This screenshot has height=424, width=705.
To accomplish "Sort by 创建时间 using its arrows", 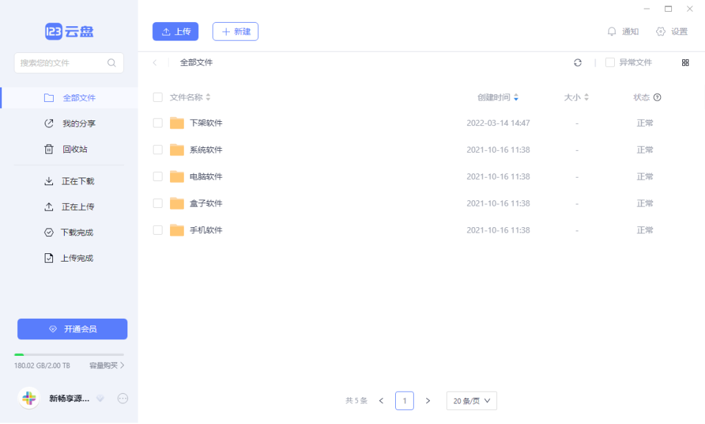I will pyautogui.click(x=516, y=97).
